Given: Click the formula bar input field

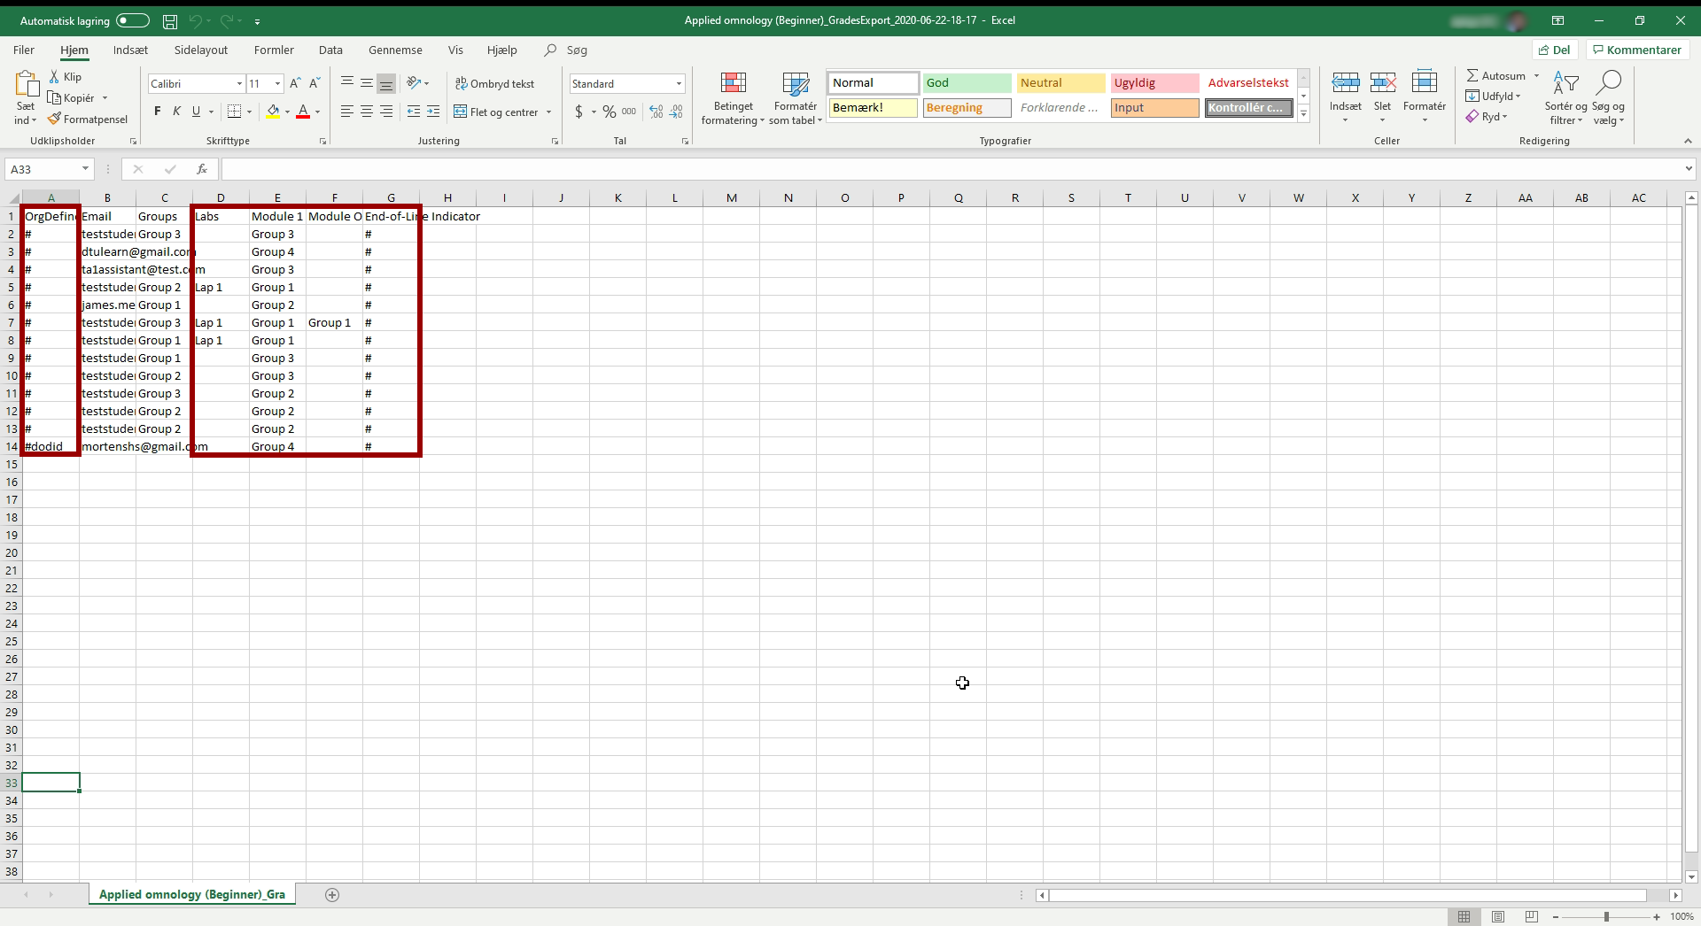Looking at the screenshot, I should [948, 169].
